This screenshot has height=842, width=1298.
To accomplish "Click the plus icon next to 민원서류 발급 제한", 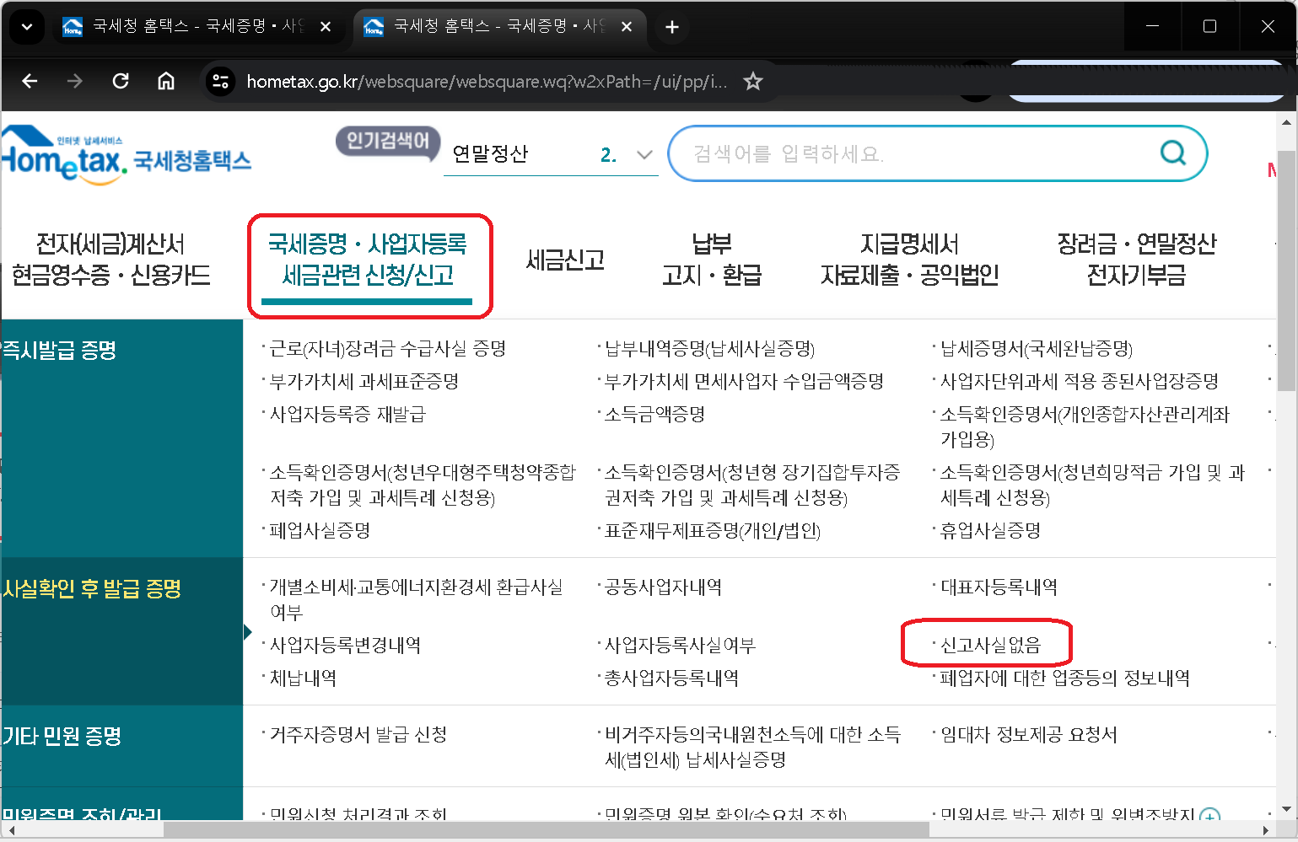I will (x=1209, y=816).
